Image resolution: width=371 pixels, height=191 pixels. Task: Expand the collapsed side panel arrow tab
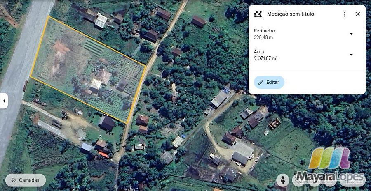(x=4, y=101)
